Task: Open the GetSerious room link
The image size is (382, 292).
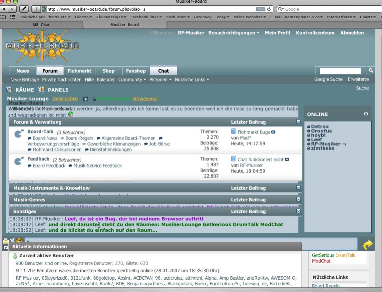Action: tap(323, 255)
